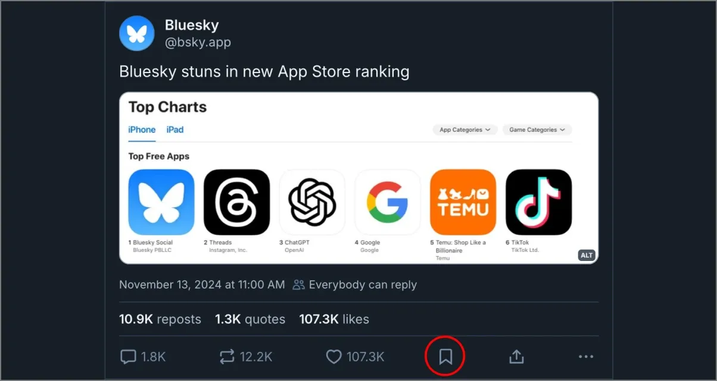
Task: Expand the Game Categories dropdown
Action: tap(537, 130)
